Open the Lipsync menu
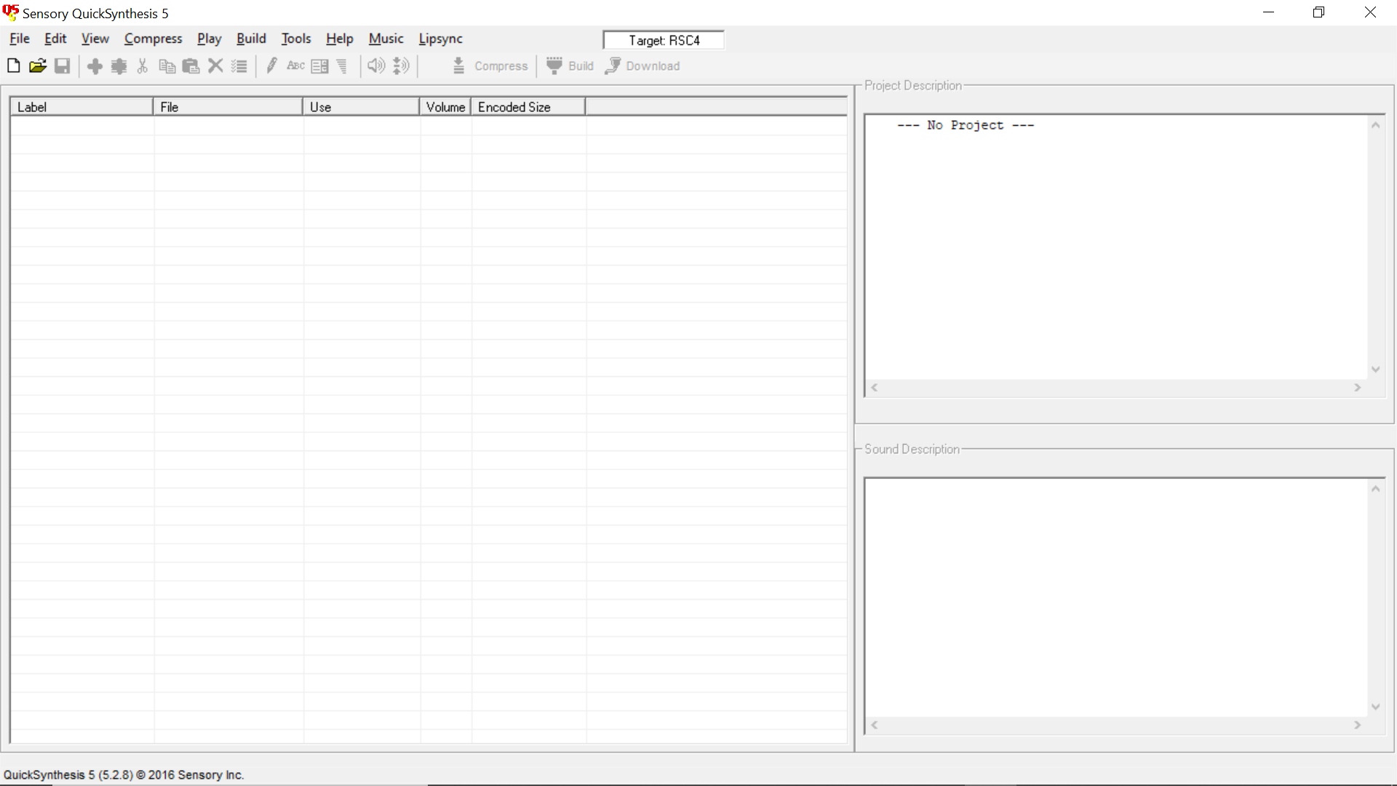1397x786 pixels. pyautogui.click(x=440, y=39)
